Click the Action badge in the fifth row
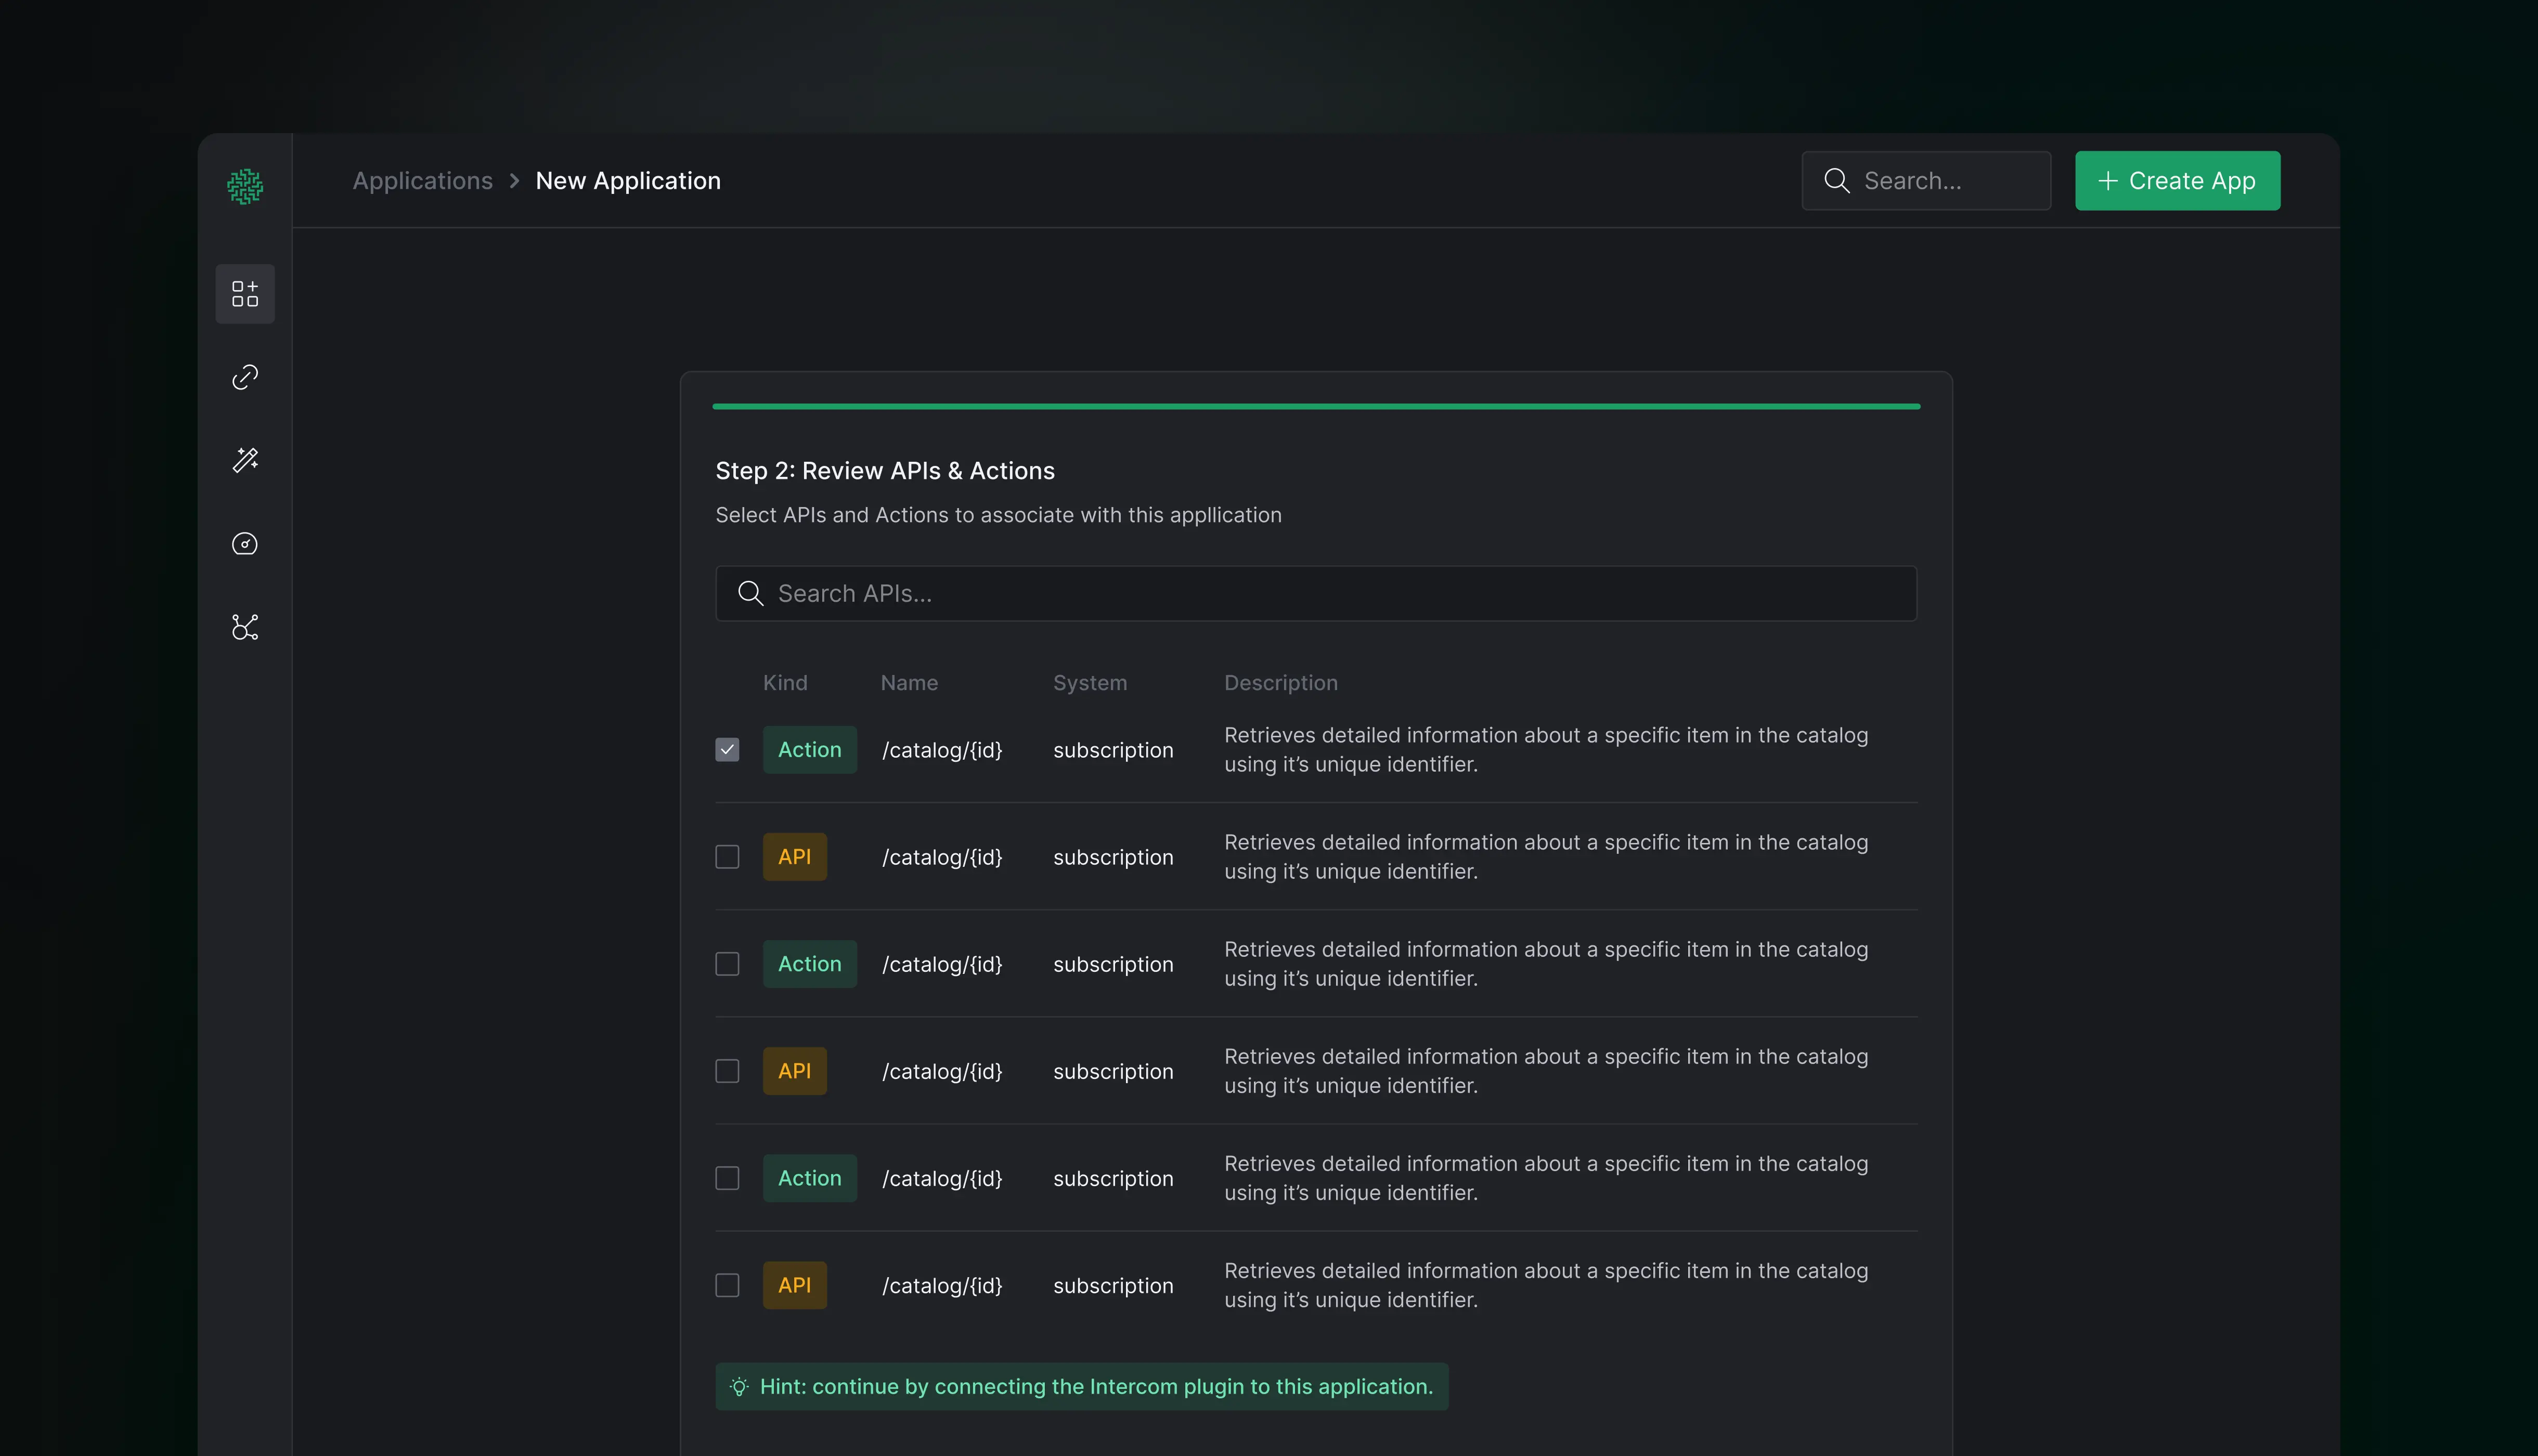The width and height of the screenshot is (2538, 1456). [x=810, y=1178]
